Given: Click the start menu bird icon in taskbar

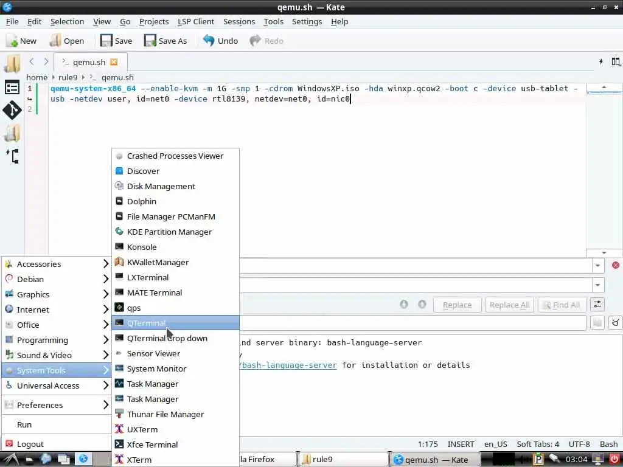Looking at the screenshot, I should [x=11, y=459].
